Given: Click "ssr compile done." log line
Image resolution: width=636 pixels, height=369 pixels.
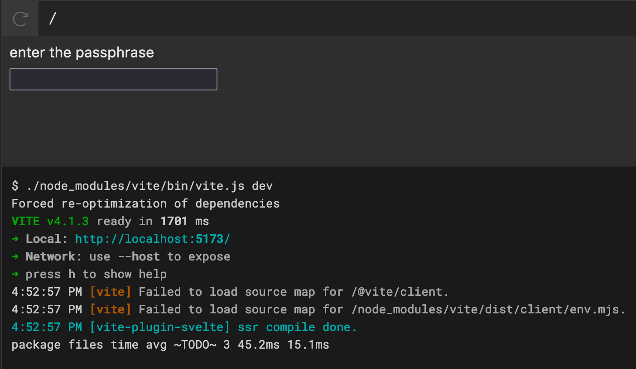Looking at the screenshot, I should (184, 327).
